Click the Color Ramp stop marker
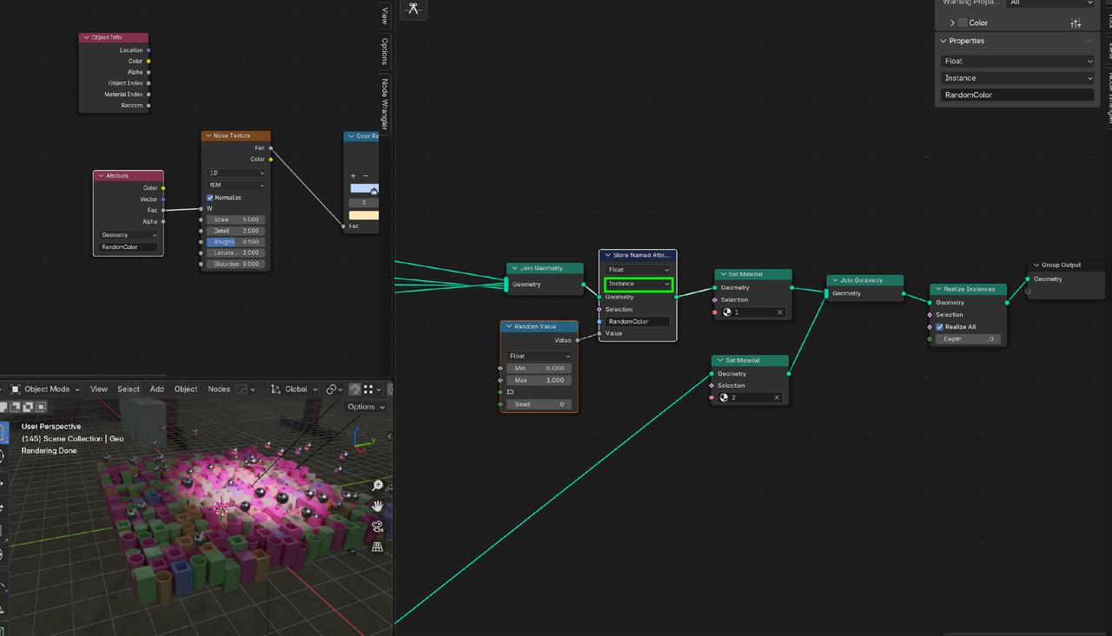Screen dimensions: 1112x636 374,191
